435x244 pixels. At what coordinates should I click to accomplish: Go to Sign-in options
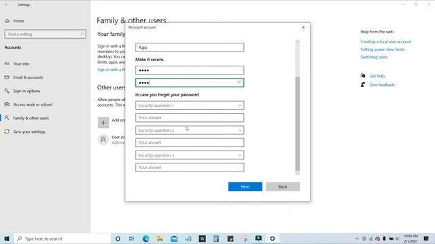[x=27, y=91]
